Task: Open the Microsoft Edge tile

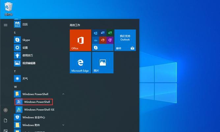Action: (x=80, y=63)
